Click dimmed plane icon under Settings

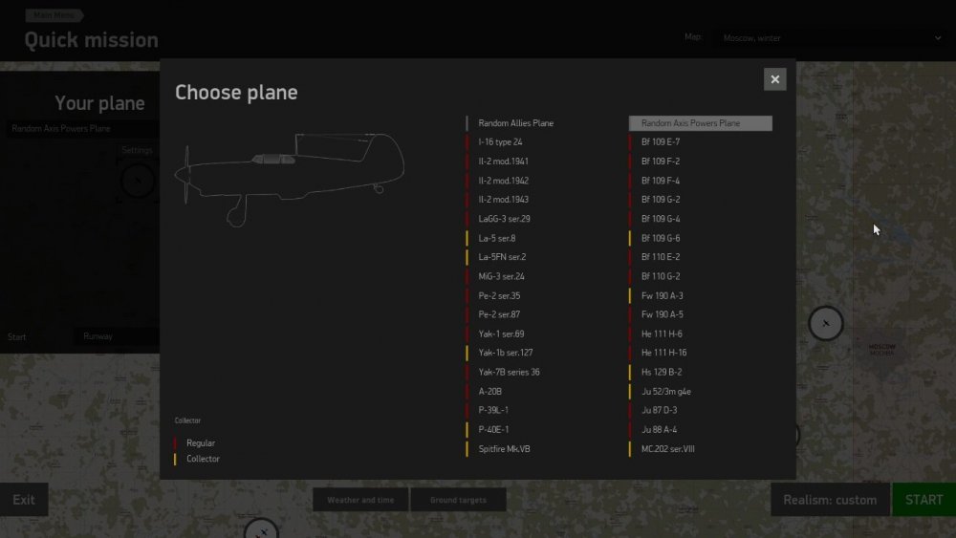138,181
